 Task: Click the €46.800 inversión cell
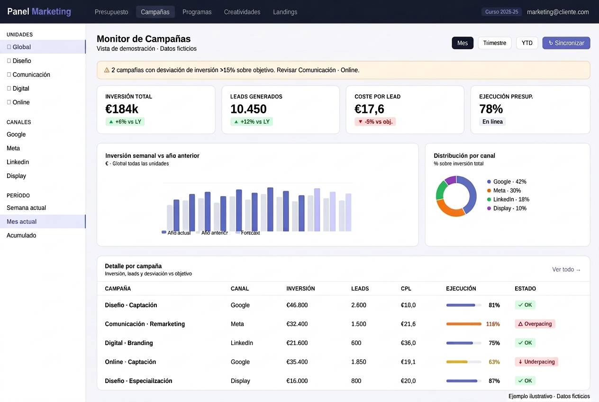click(x=297, y=305)
